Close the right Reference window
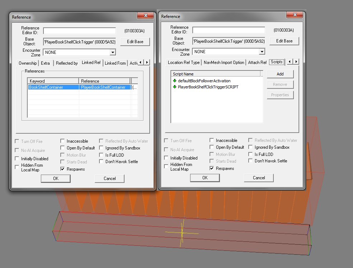The width and height of the screenshot is (353, 268). point(295,15)
